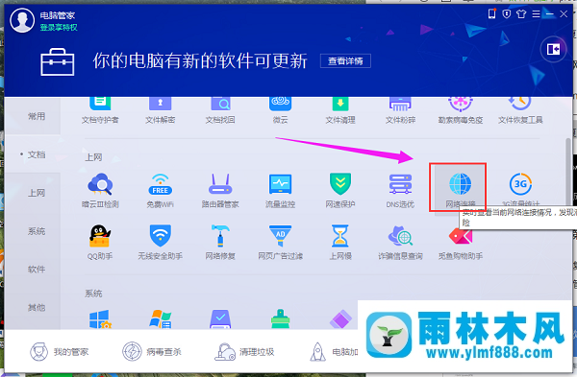577x377 pixels.
Task: Open the skin (shirt) icon
Action: [x=521, y=14]
